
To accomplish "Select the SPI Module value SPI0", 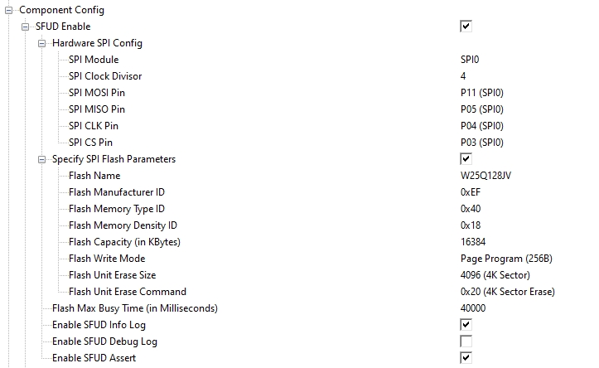I will pos(470,60).
